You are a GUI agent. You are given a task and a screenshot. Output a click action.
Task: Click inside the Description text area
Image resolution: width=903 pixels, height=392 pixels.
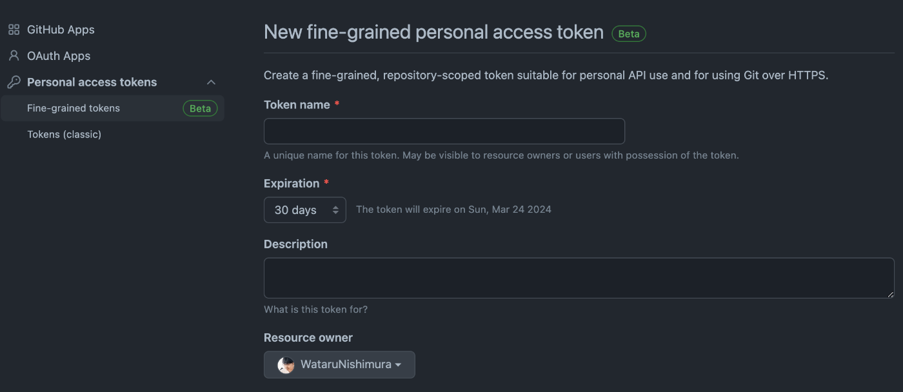click(x=579, y=278)
